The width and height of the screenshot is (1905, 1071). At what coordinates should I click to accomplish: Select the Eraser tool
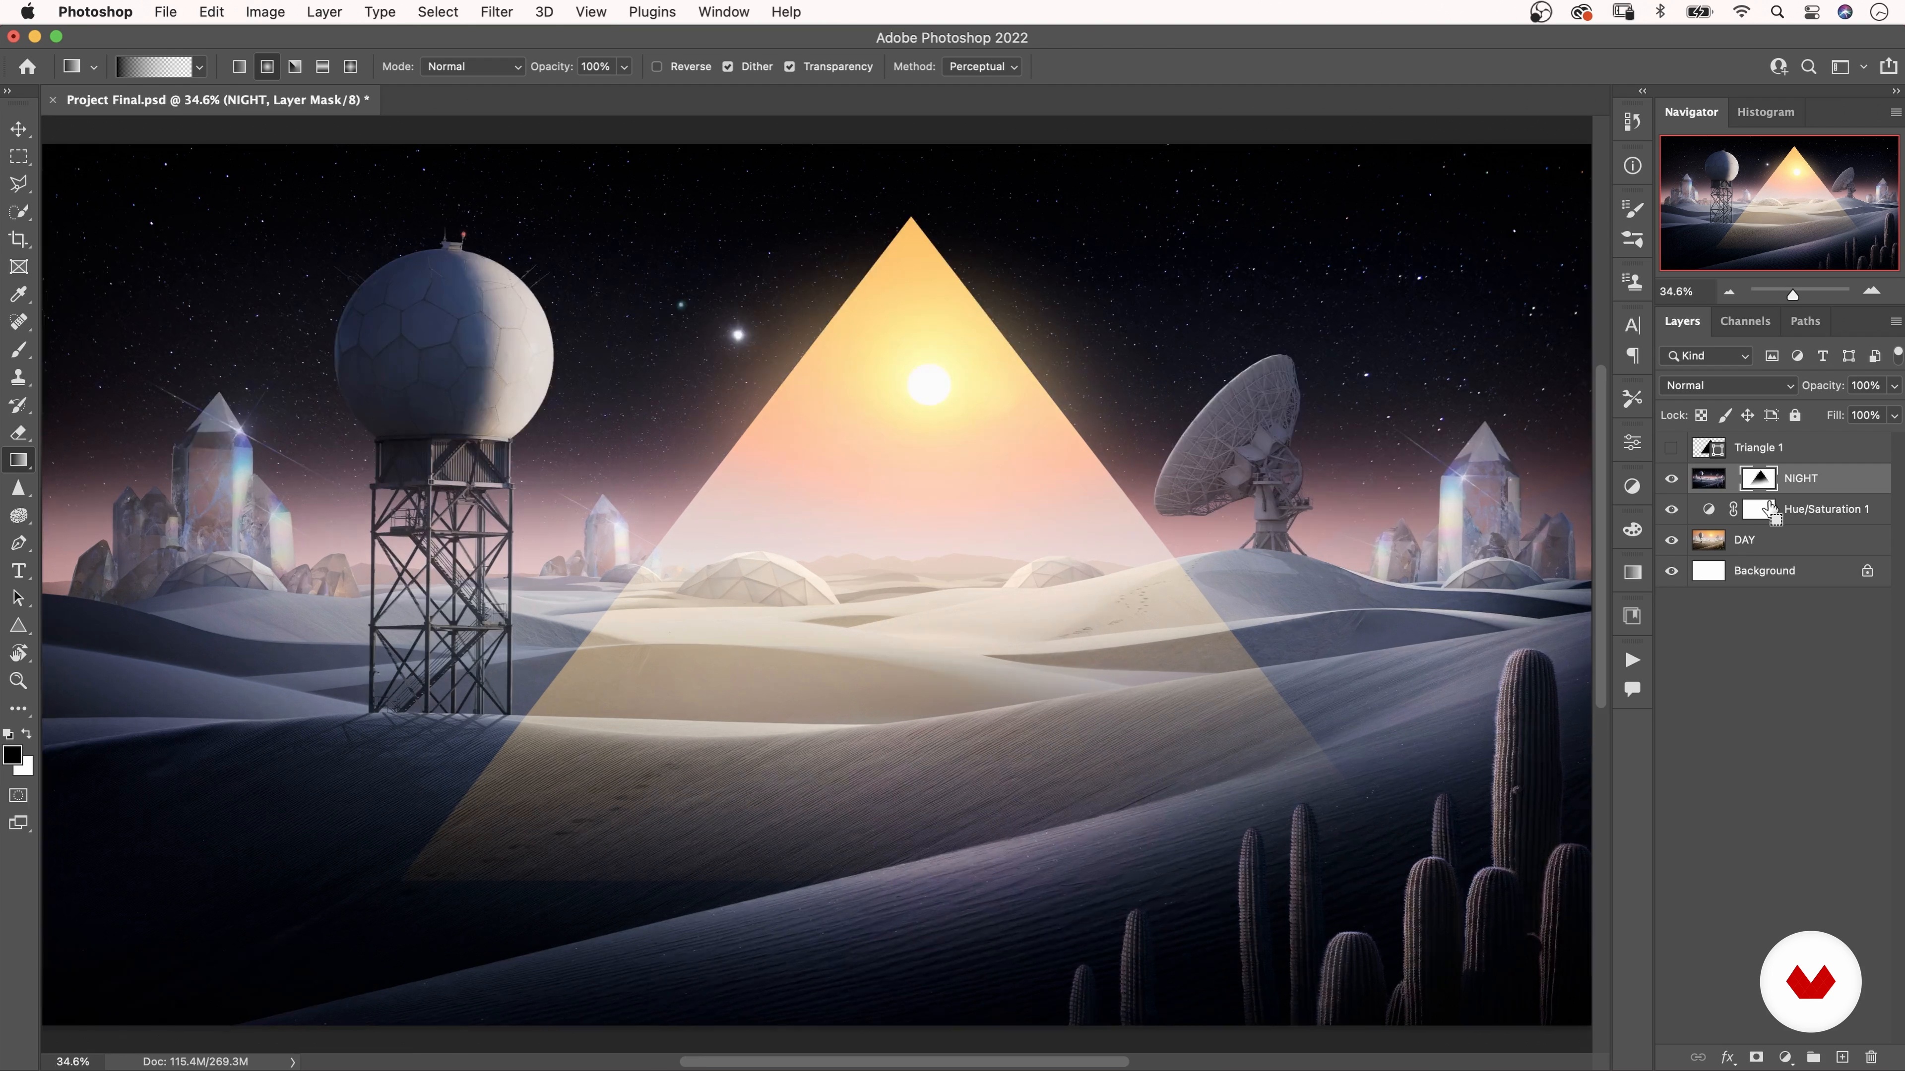click(x=18, y=432)
